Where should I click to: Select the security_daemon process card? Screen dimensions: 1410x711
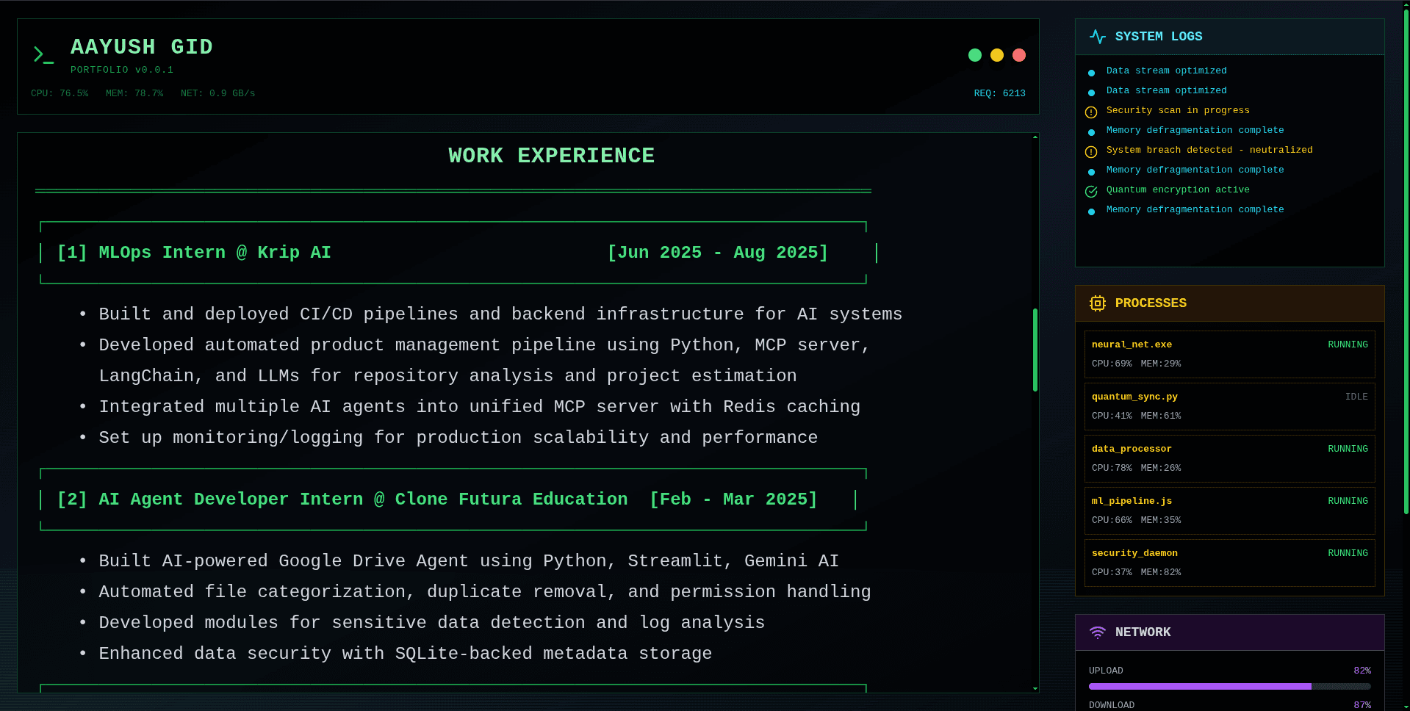click(x=1229, y=563)
